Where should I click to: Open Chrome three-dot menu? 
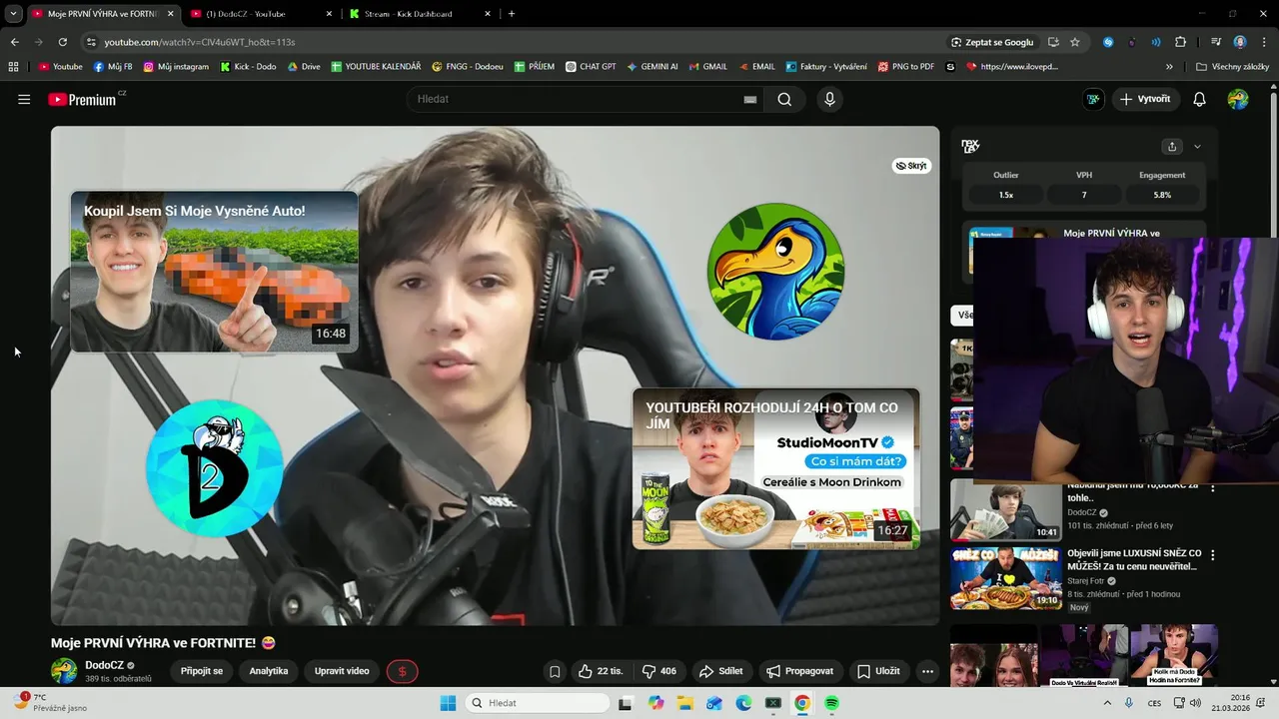pyautogui.click(x=1263, y=42)
